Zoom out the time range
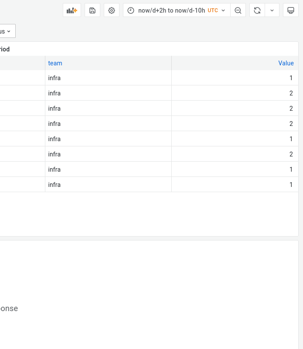Image resolution: width=303 pixels, height=349 pixels. click(x=238, y=10)
